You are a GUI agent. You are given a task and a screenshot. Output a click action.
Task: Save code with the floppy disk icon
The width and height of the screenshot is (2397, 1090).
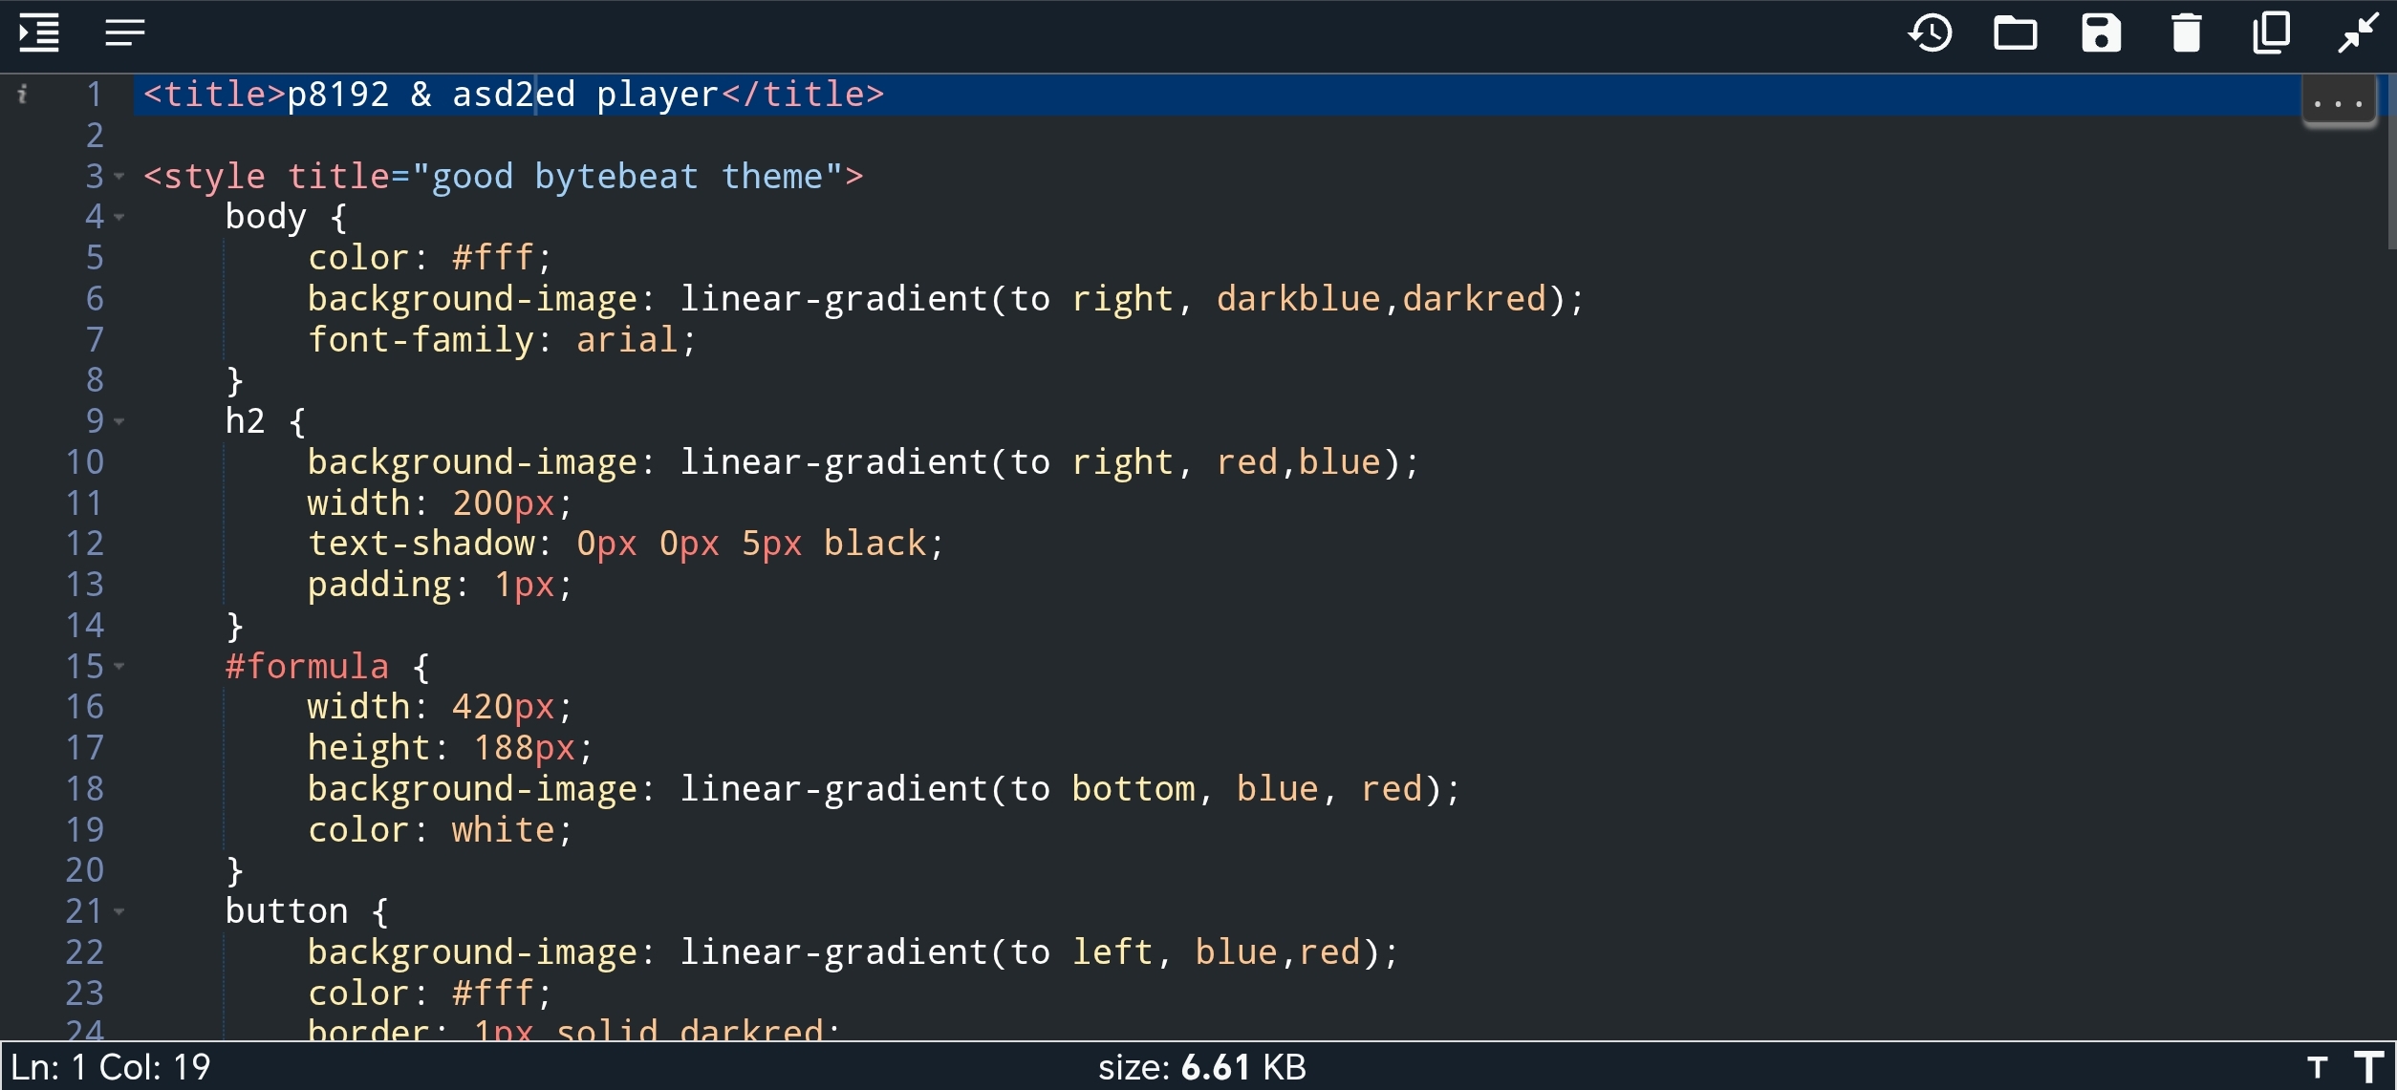pyautogui.click(x=2101, y=33)
